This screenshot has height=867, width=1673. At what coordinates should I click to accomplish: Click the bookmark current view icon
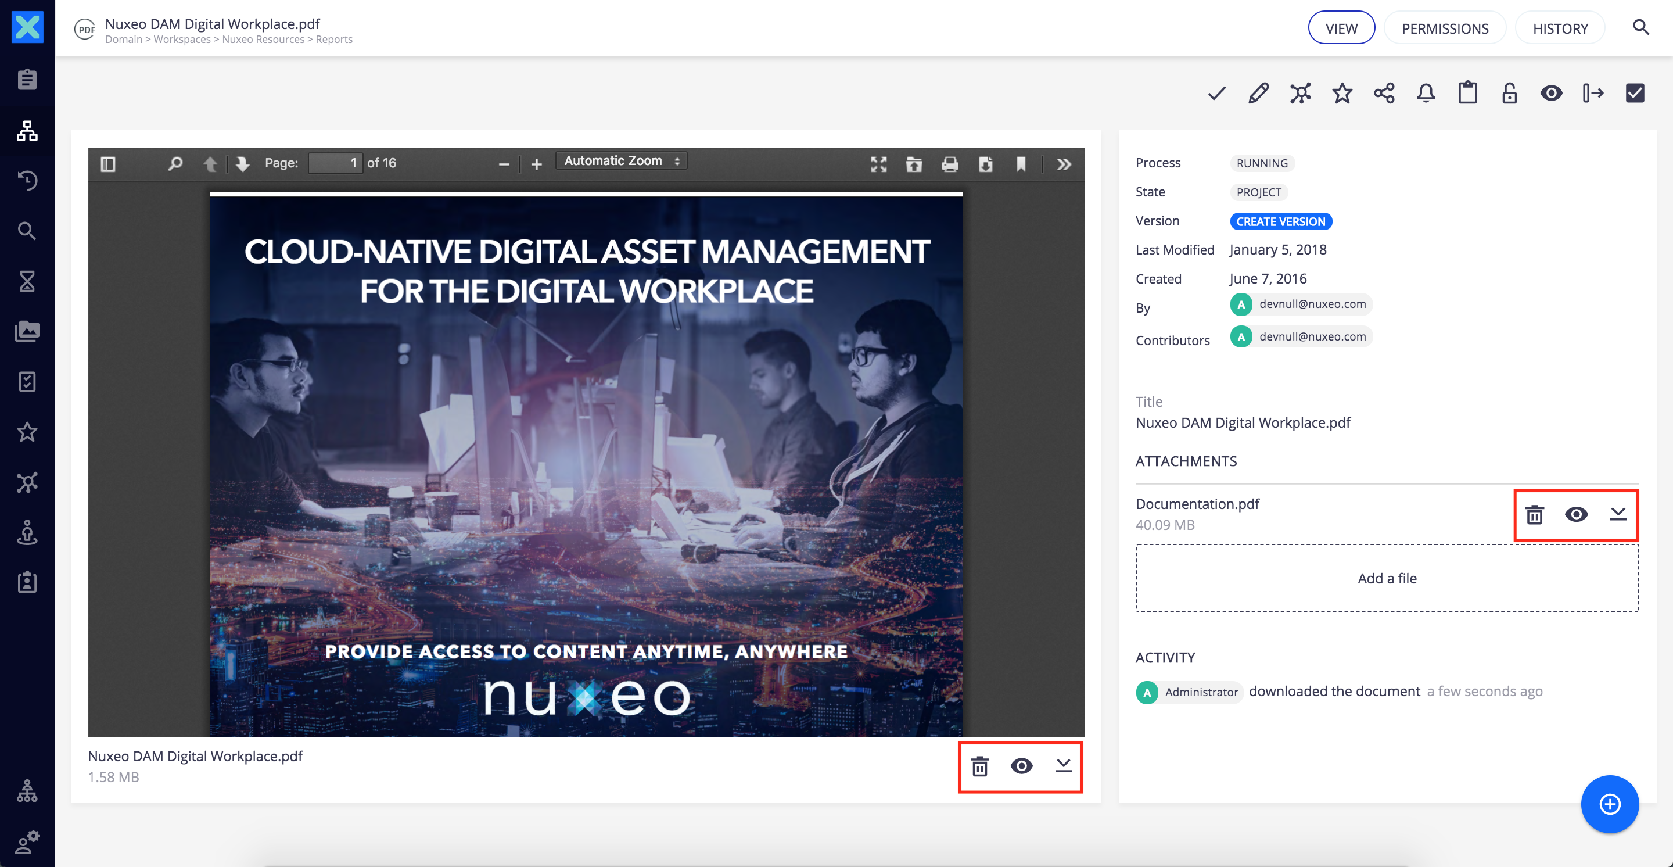pyautogui.click(x=1021, y=164)
